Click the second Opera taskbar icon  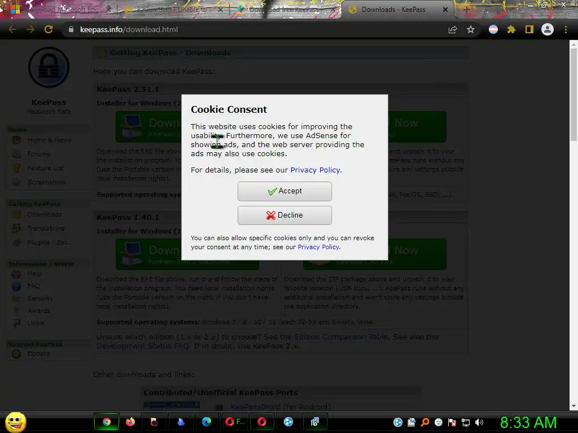coord(262,422)
